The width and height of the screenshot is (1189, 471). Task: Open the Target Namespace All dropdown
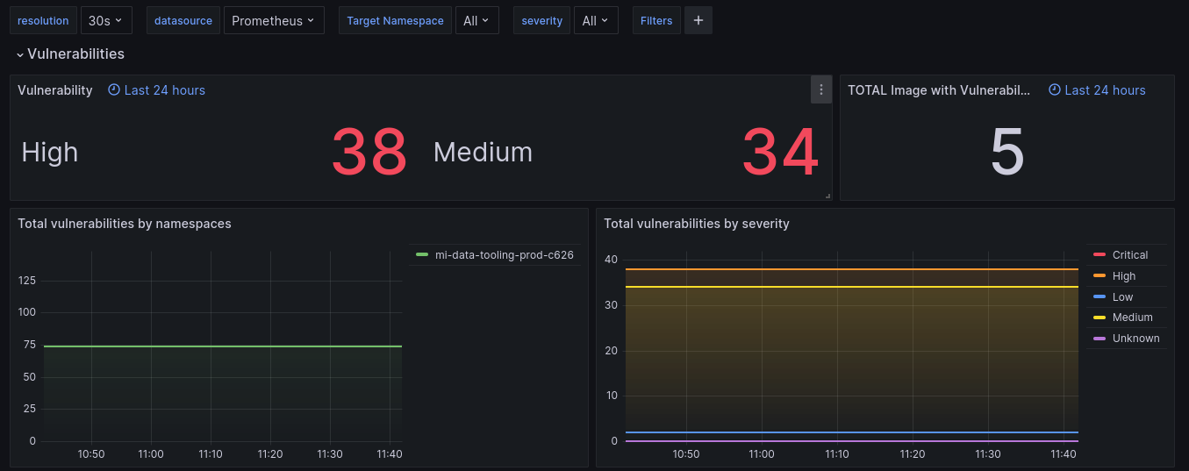pos(476,21)
